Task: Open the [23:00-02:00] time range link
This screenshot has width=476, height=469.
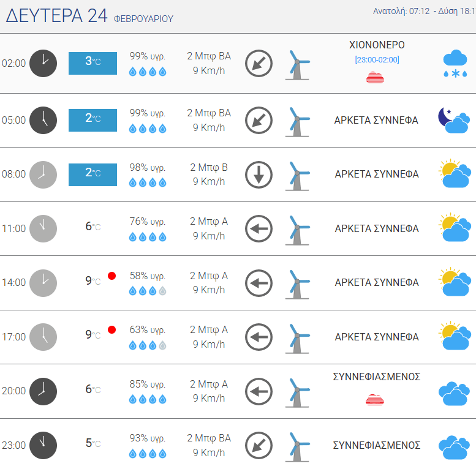Action: tap(377, 60)
